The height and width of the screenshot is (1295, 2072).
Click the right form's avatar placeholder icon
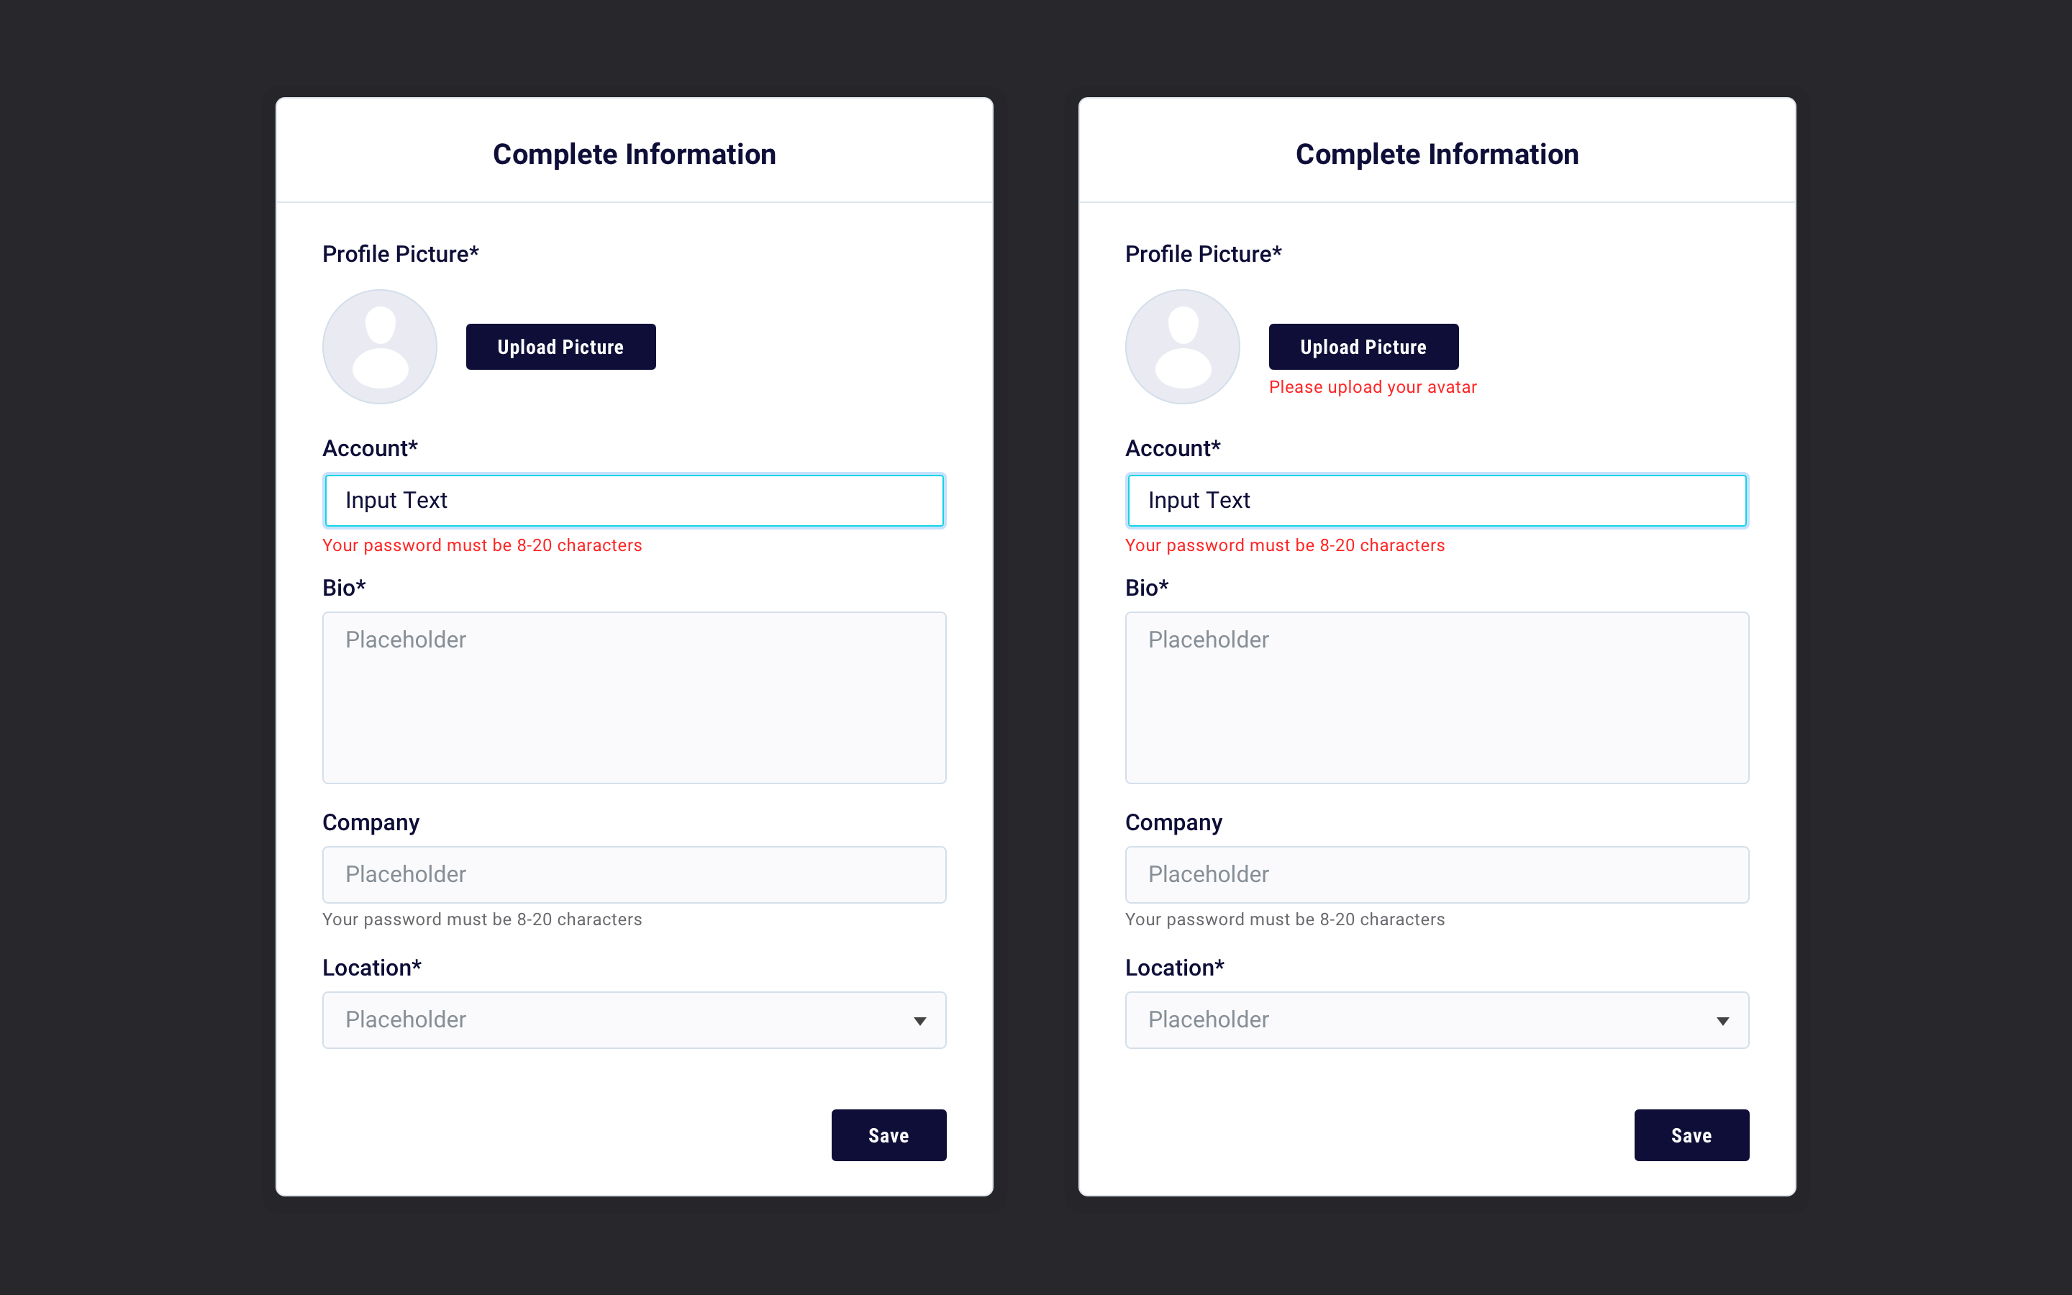1183,347
